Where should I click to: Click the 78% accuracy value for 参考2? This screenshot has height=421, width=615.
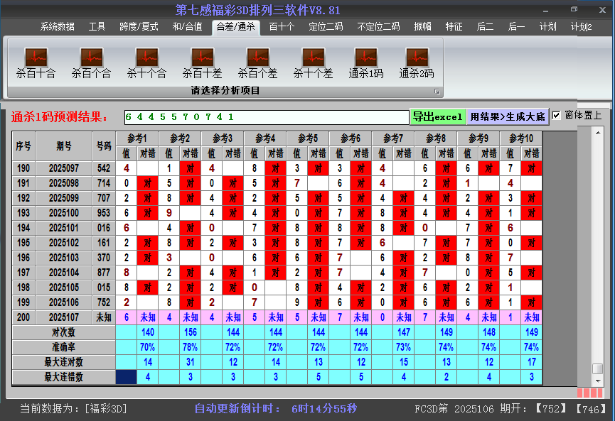tap(191, 347)
